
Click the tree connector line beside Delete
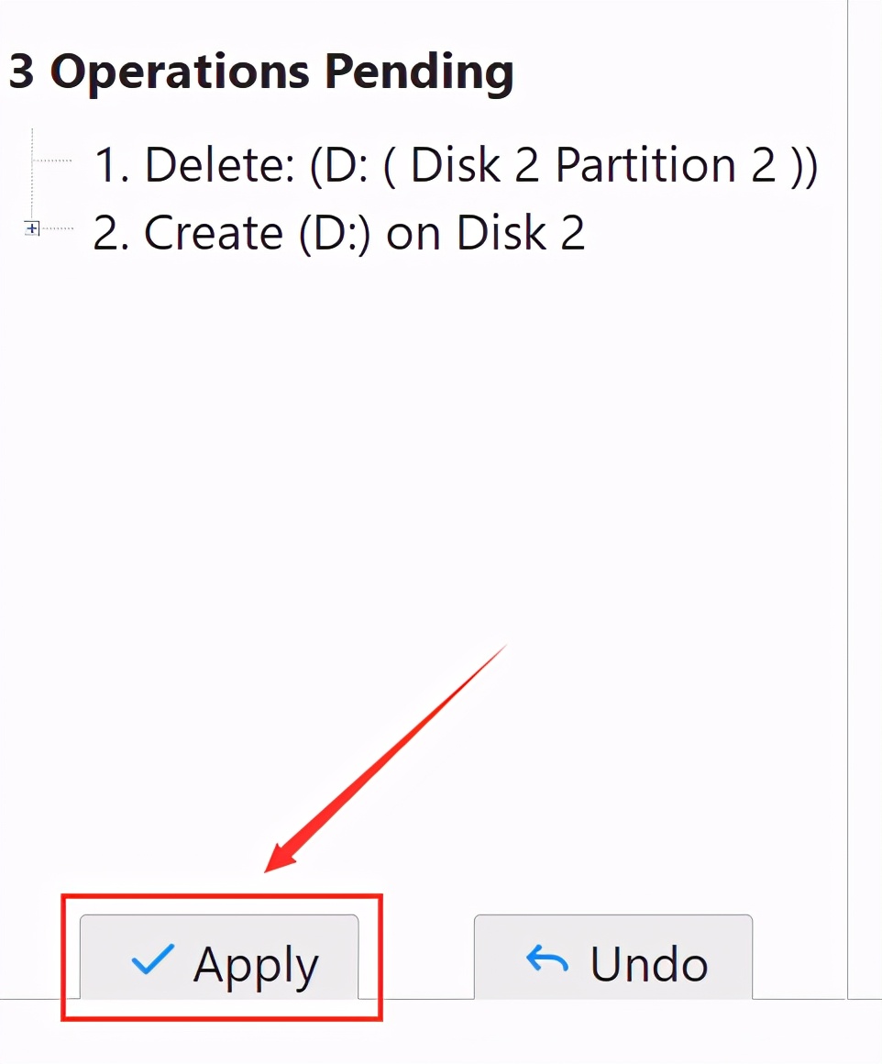(55, 161)
